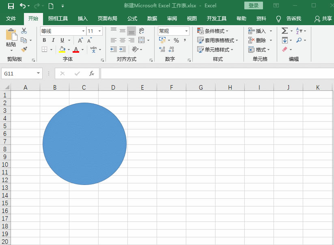The image size is (334, 245).
Task: Click the red font color swatch
Action: pos(76,52)
